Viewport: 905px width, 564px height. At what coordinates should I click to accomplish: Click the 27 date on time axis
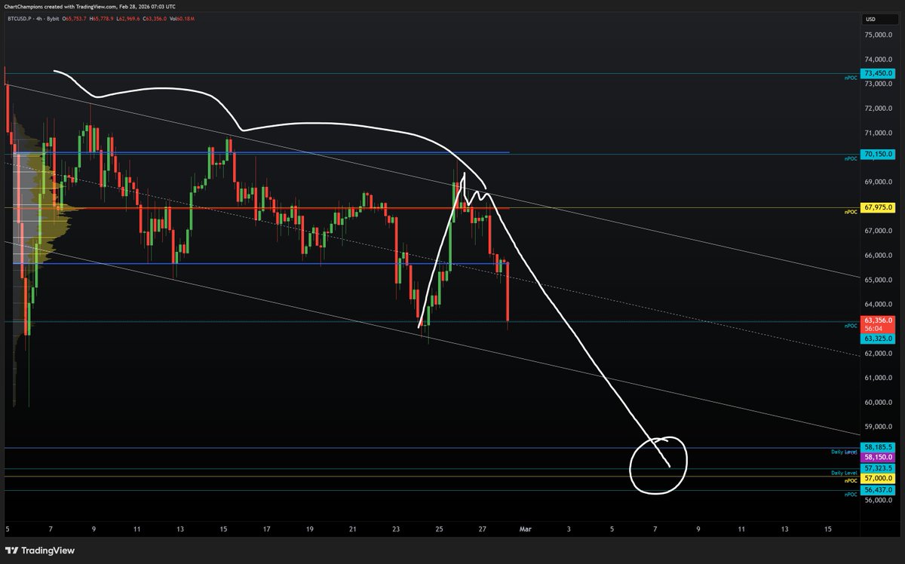(x=482, y=529)
